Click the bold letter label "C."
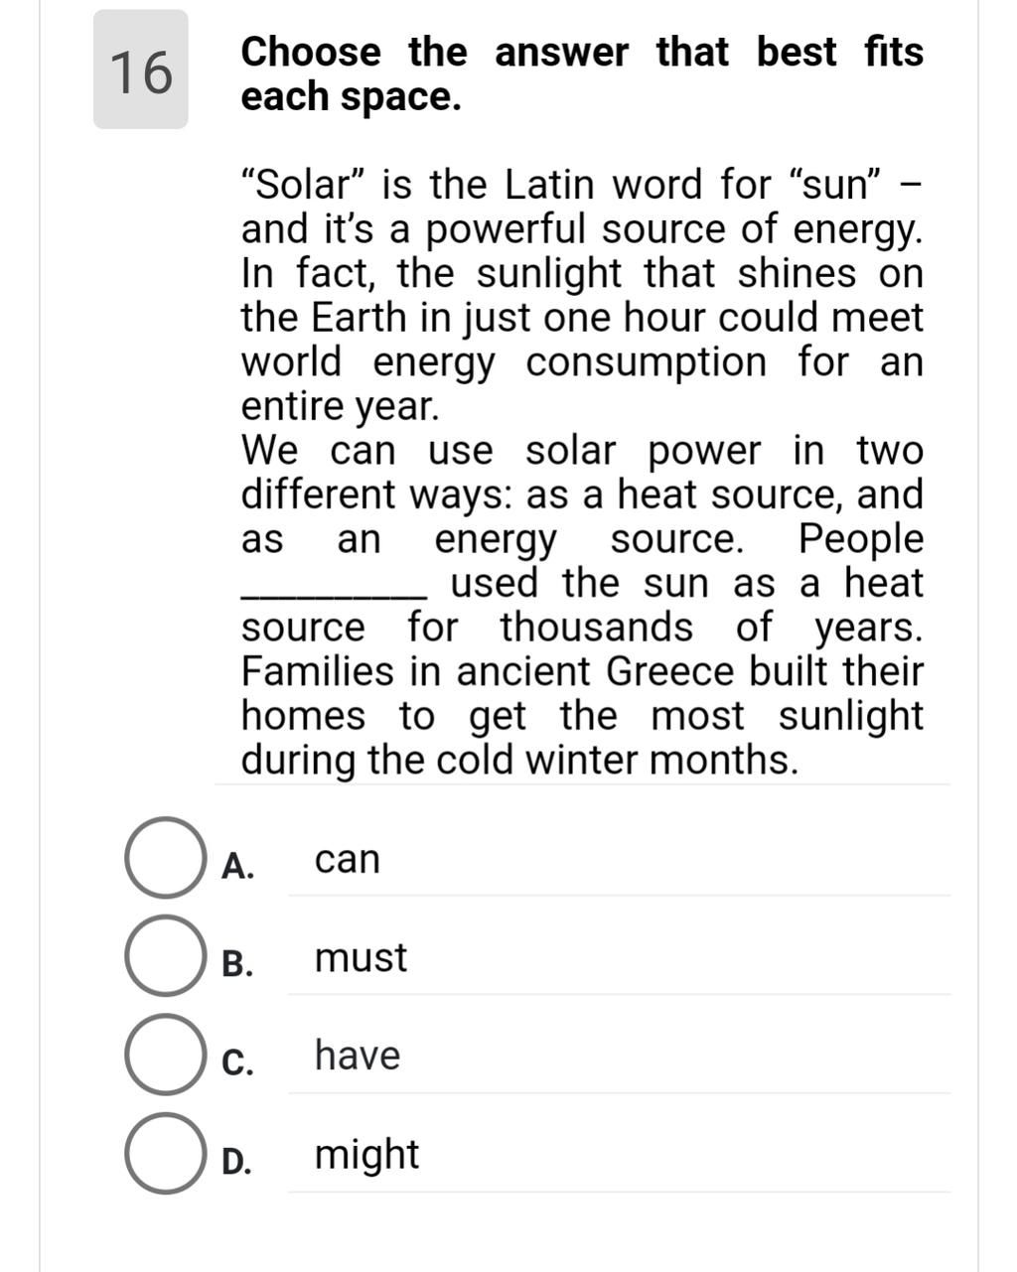The height and width of the screenshot is (1272, 1017). tap(237, 1062)
